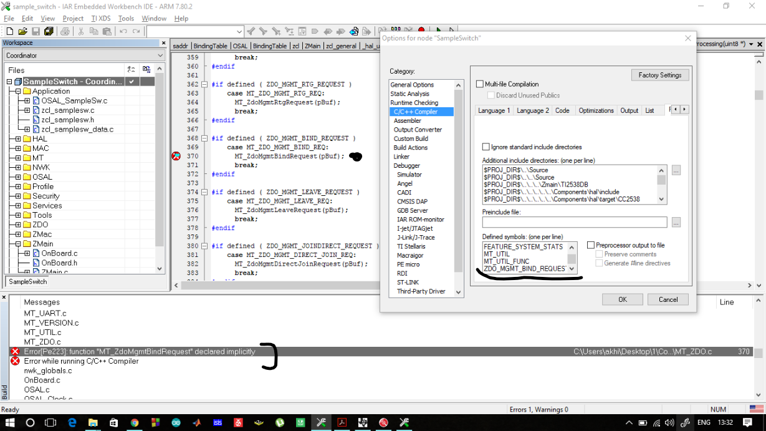Click browse button next to Preinclude file
Image resolution: width=766 pixels, height=431 pixels.
pyautogui.click(x=676, y=222)
